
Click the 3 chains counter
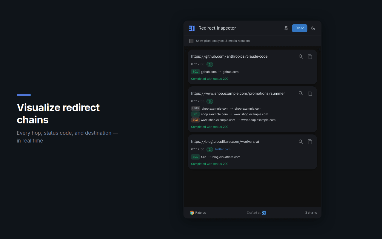click(311, 212)
